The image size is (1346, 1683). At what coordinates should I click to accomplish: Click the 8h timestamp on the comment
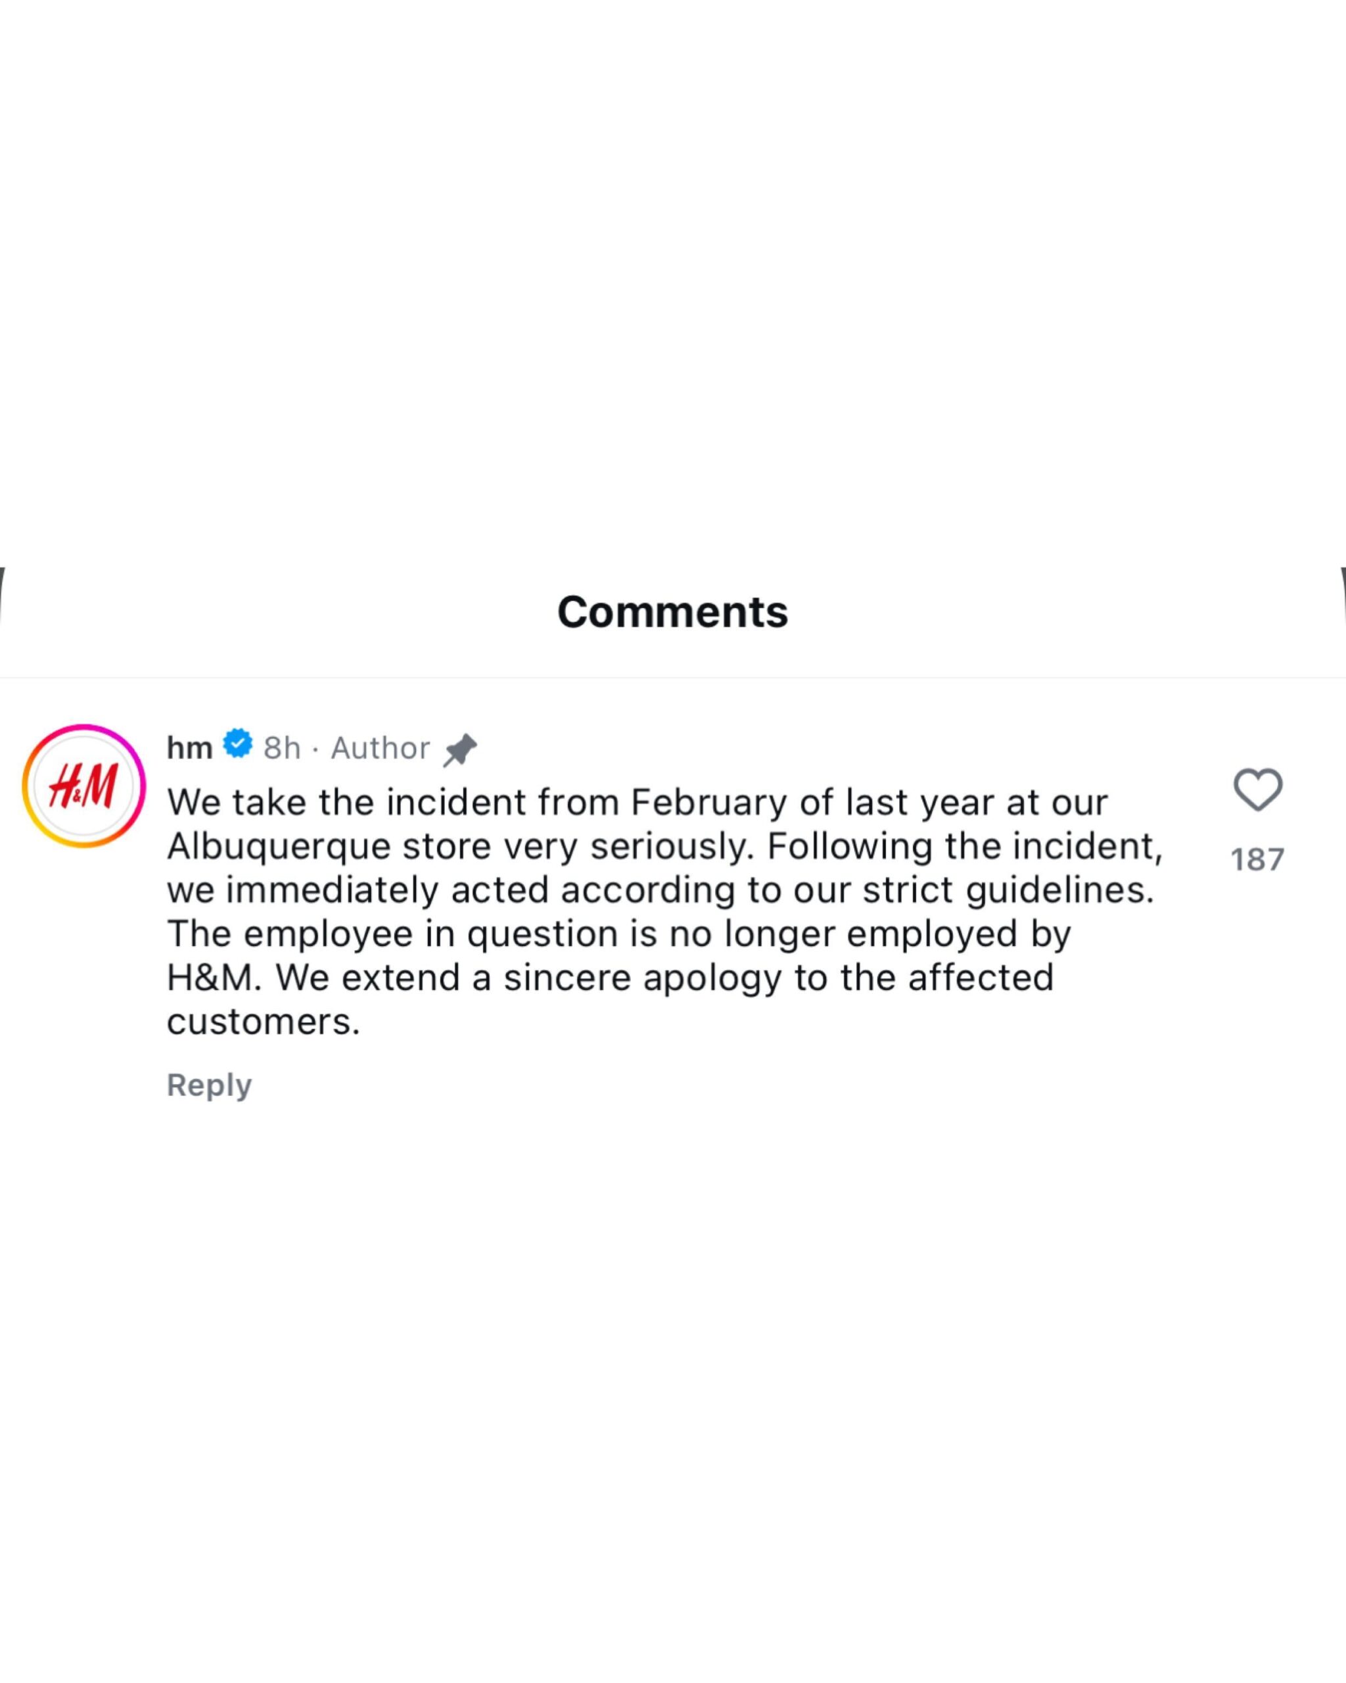(x=282, y=748)
